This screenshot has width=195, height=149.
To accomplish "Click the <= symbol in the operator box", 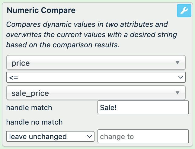I will (x=14, y=78).
